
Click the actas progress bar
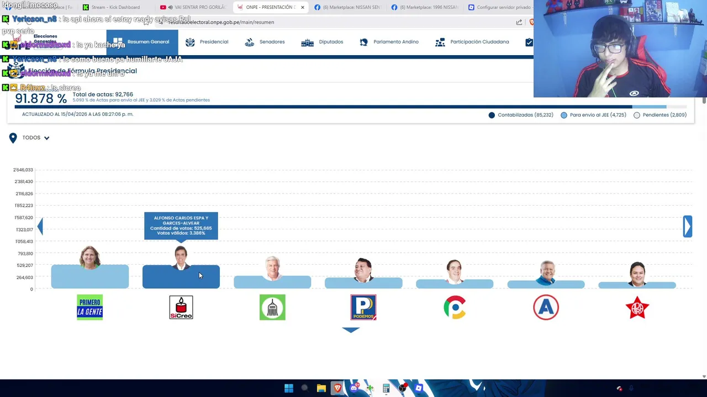pos(351,107)
